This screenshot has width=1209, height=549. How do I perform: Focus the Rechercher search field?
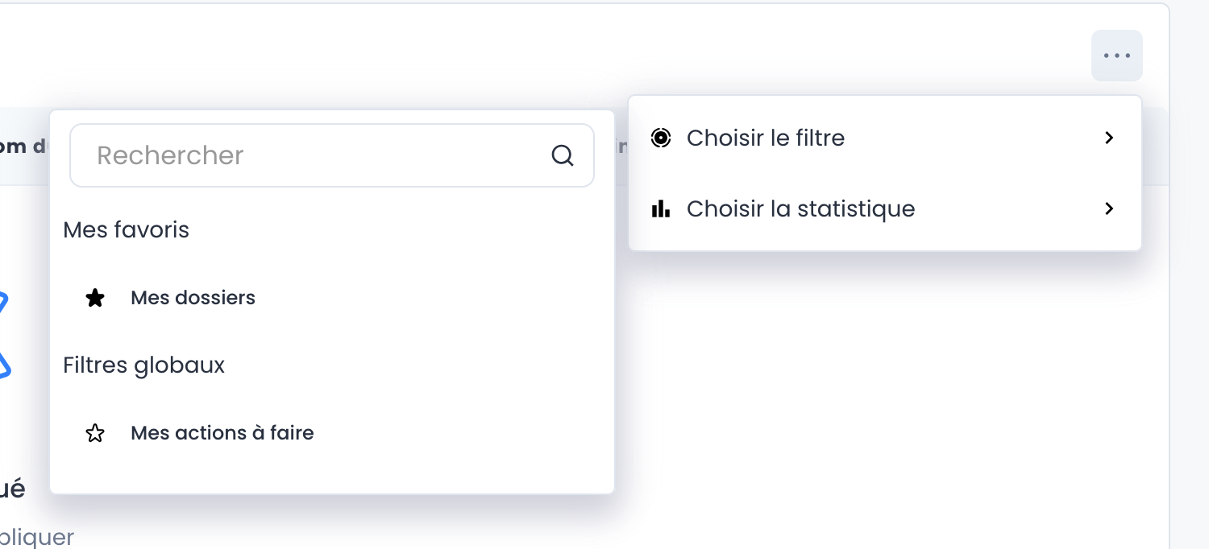point(314,155)
